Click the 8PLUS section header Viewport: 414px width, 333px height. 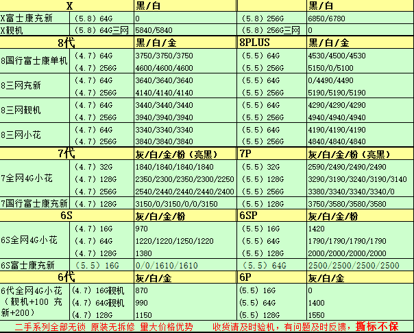point(256,43)
